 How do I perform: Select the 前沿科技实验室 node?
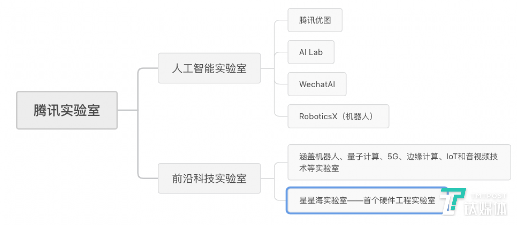209,178
